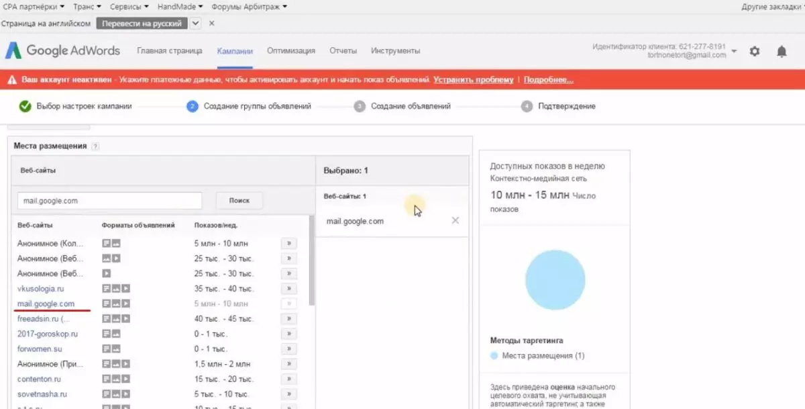
Task: Click the image format icon in sovetnasha.ru row
Action: (x=116, y=394)
